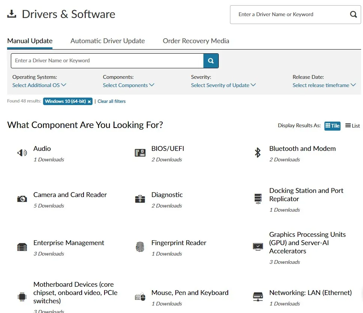Open Enterprise Management category
363x313 pixels.
point(69,243)
